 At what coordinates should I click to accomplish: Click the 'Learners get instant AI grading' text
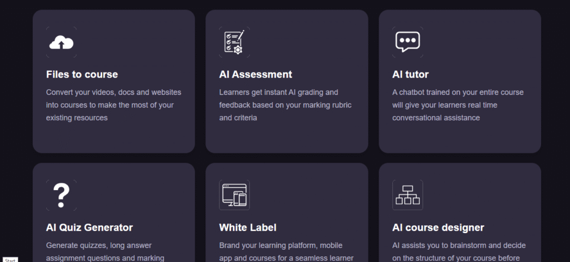click(x=285, y=105)
